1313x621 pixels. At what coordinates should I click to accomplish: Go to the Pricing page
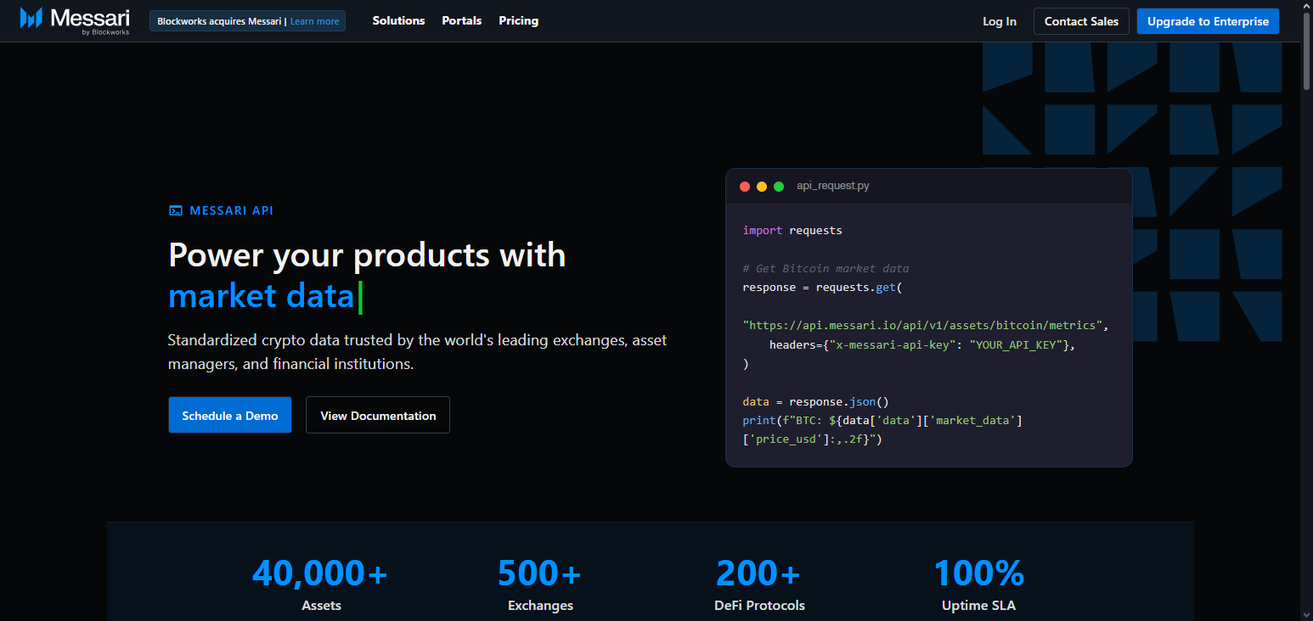[519, 20]
